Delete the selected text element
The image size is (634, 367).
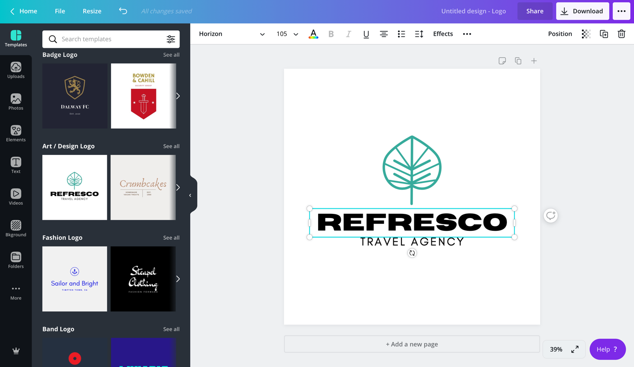622,34
